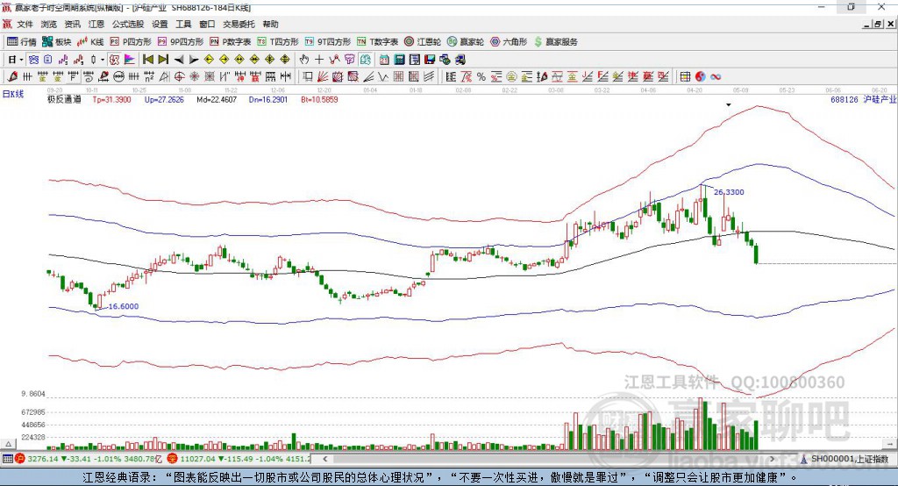Open the 9P四方形 tool
This screenshot has width=898, height=486.
[x=181, y=42]
